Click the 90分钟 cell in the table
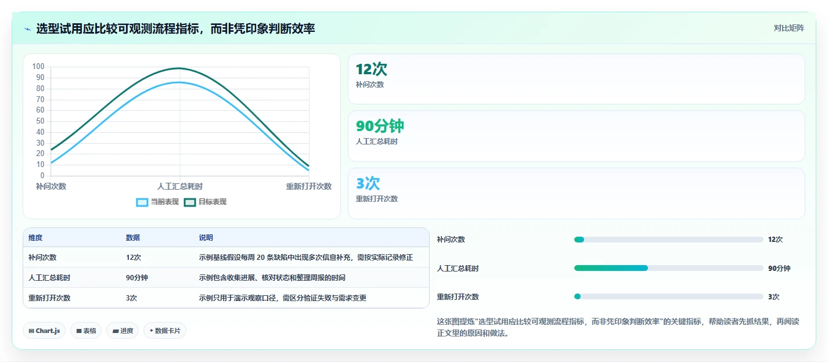 tap(136, 278)
